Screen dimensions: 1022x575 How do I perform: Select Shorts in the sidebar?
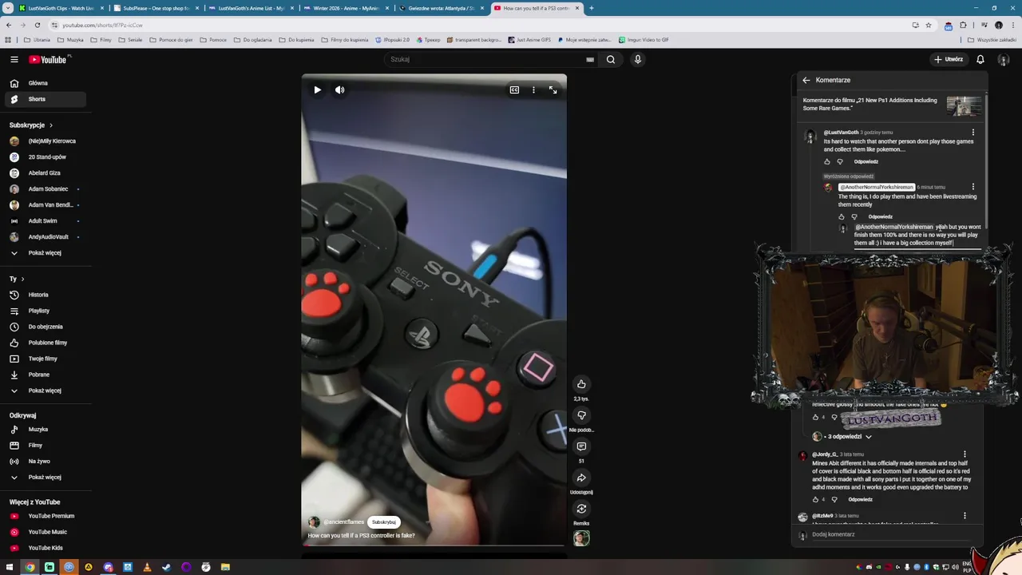point(46,99)
